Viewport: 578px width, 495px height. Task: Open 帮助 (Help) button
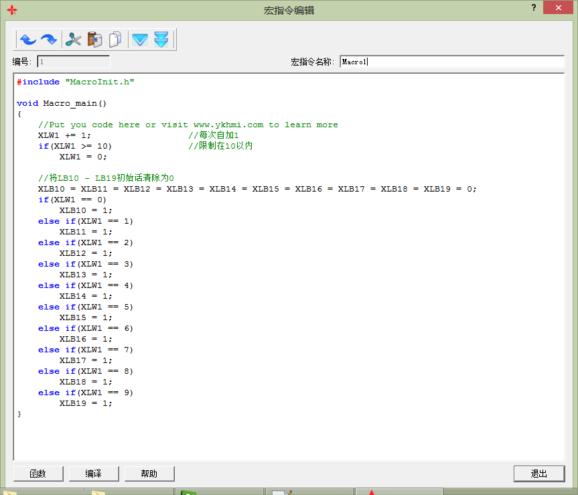[149, 474]
